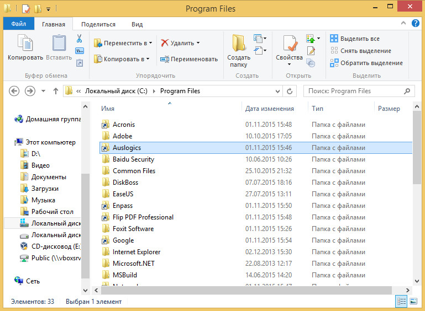Open the address bar history dropdown
Screen dimensions: 425x311
[x=277, y=92]
